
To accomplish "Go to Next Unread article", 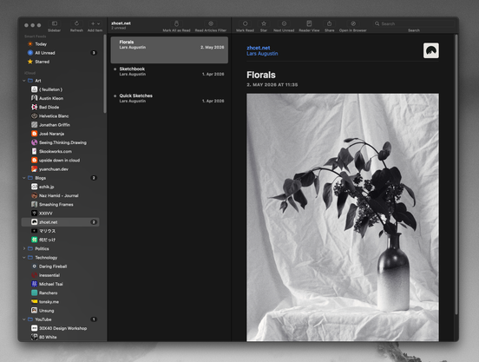I will 284,23.
